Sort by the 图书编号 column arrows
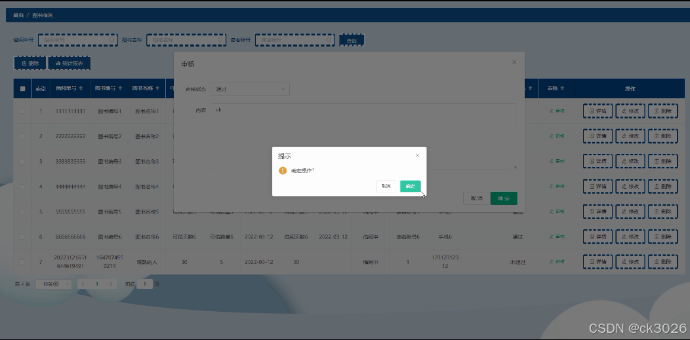690x340 pixels. (x=120, y=88)
